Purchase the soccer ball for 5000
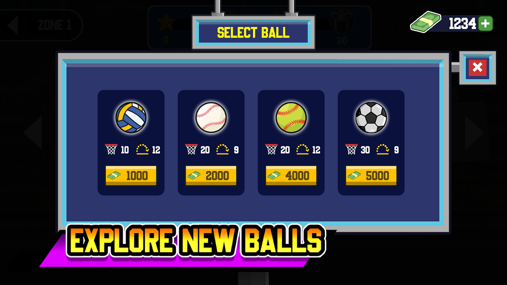The image size is (507, 285). coord(371,176)
